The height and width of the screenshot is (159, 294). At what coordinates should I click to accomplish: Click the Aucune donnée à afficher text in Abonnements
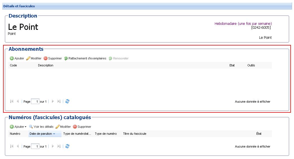click(x=253, y=102)
